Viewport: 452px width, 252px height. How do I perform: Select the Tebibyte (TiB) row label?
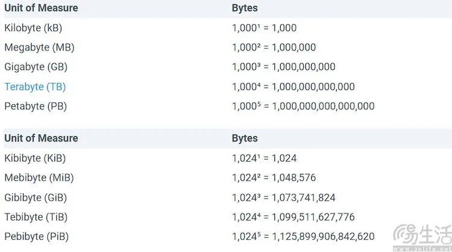(36, 217)
